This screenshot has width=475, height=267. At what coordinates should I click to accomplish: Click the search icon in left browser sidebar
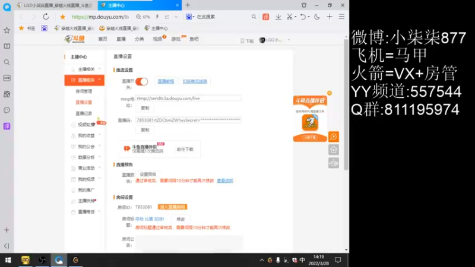point(7,62)
